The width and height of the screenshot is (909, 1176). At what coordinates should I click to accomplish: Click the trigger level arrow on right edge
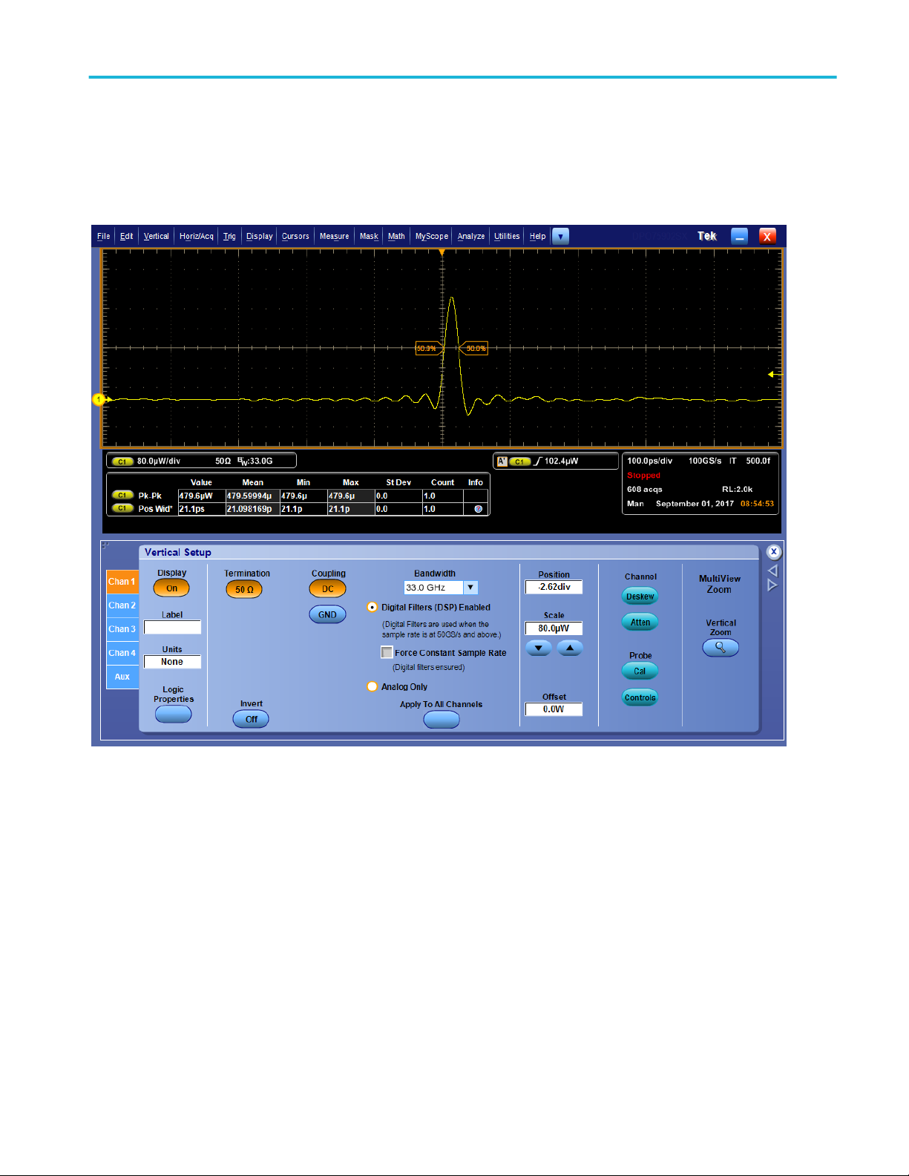pyautogui.click(x=774, y=375)
